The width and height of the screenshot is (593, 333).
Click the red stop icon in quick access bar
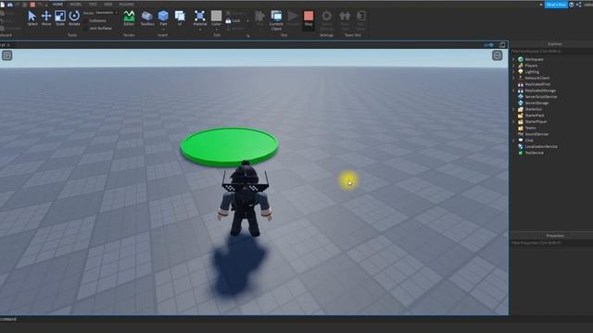32,5
